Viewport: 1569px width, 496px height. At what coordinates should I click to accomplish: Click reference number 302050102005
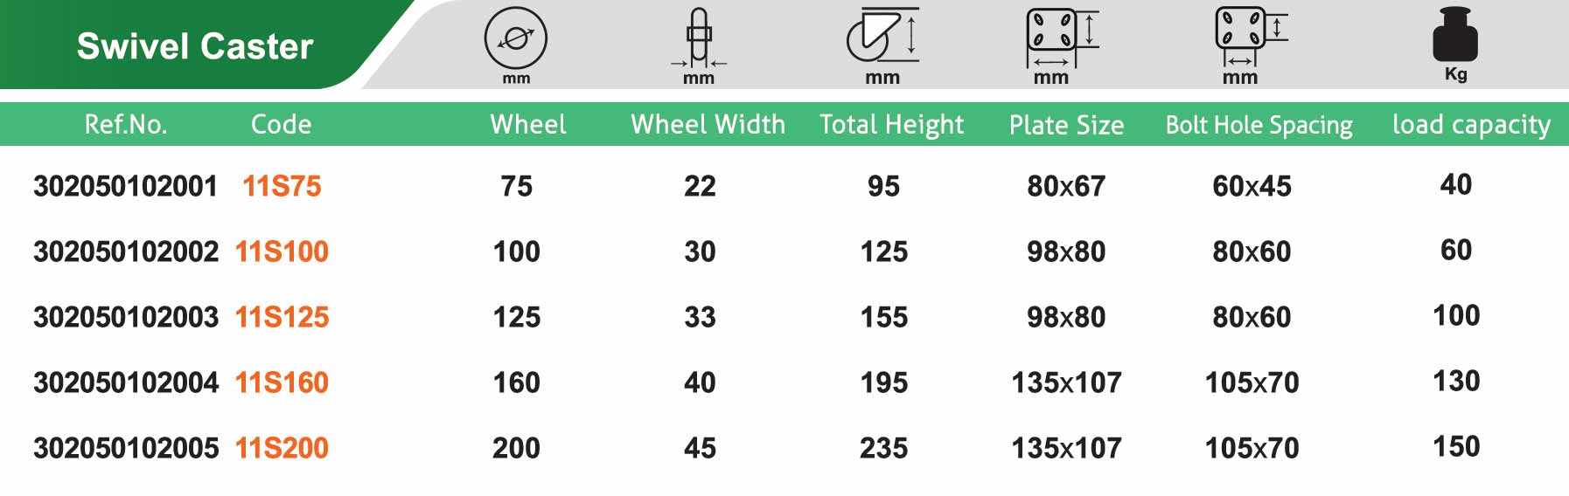coord(126,448)
